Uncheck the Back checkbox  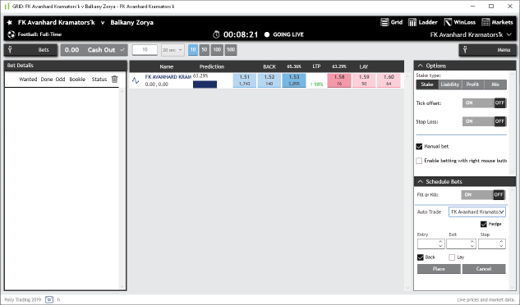coord(421,257)
